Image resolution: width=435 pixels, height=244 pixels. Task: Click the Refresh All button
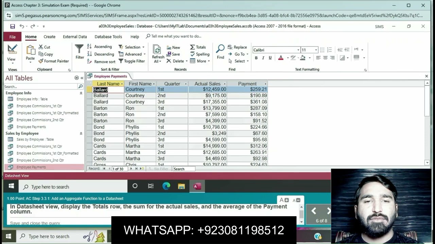tap(158, 54)
